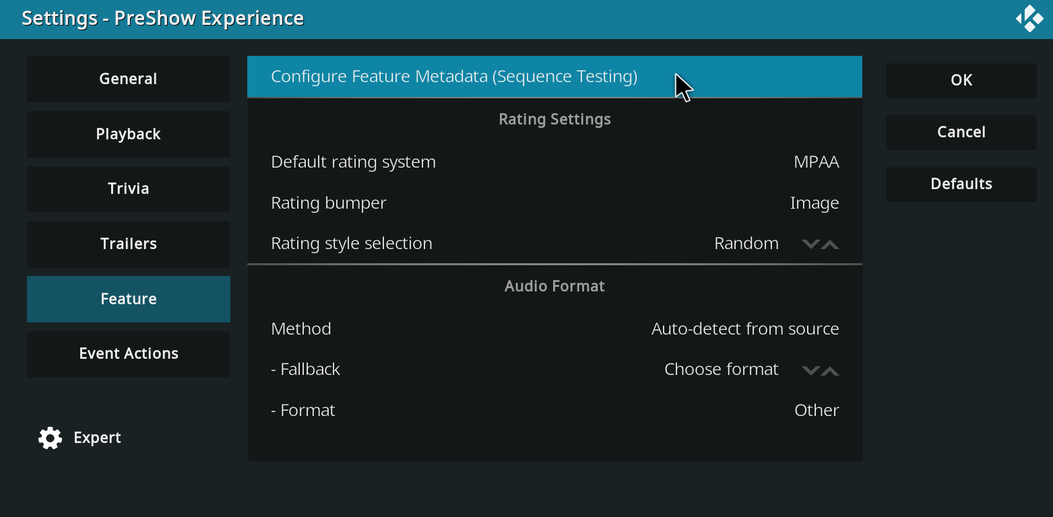Open the General settings category
Screen dimensions: 1053x517
click(x=128, y=79)
